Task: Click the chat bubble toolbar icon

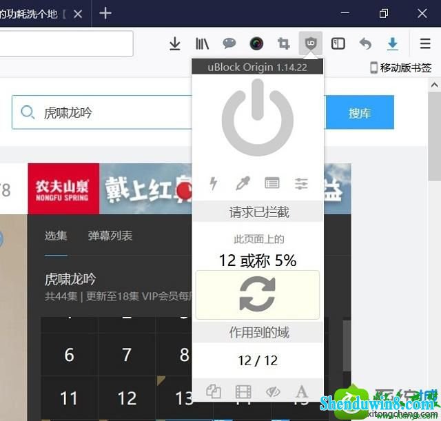Action: coord(229,43)
